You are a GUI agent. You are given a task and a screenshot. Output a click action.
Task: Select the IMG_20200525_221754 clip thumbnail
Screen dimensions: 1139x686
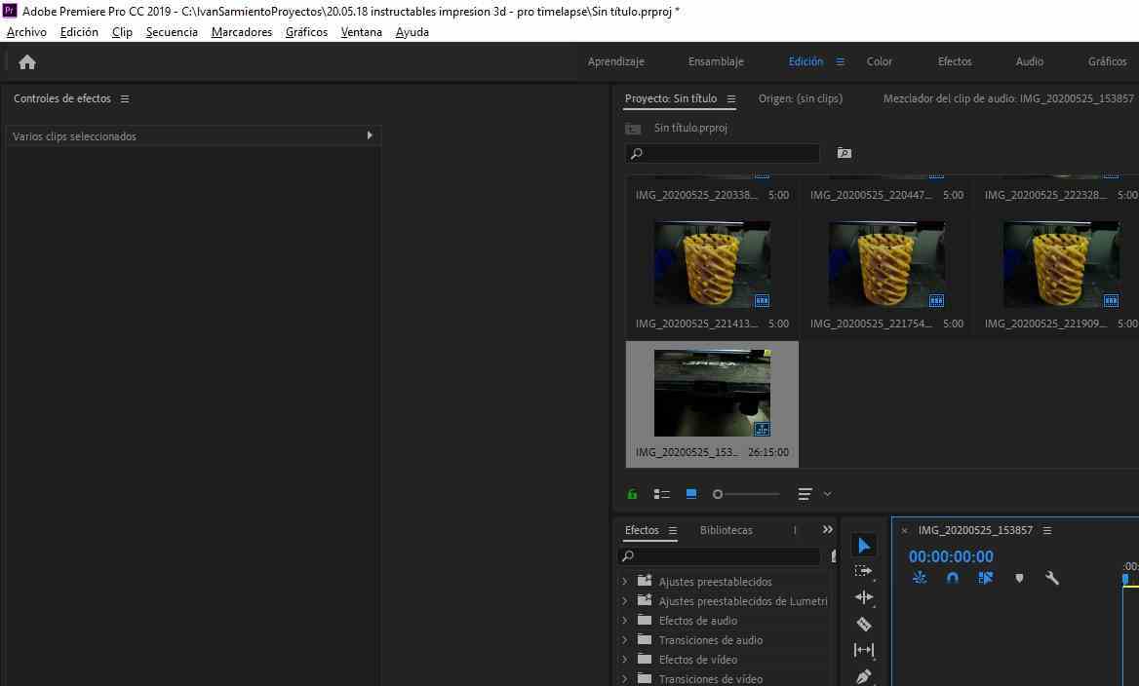click(x=887, y=264)
